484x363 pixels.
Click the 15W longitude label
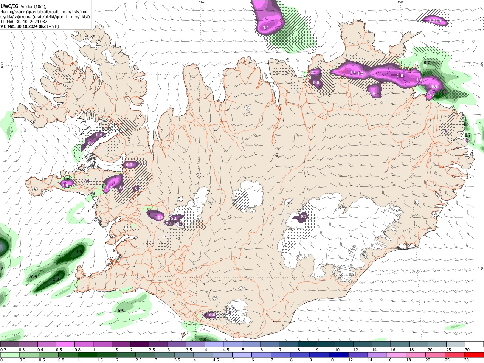(400, 2)
